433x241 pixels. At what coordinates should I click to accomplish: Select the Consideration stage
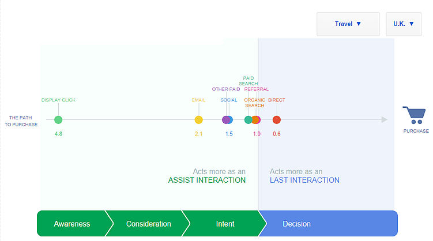[x=148, y=224]
